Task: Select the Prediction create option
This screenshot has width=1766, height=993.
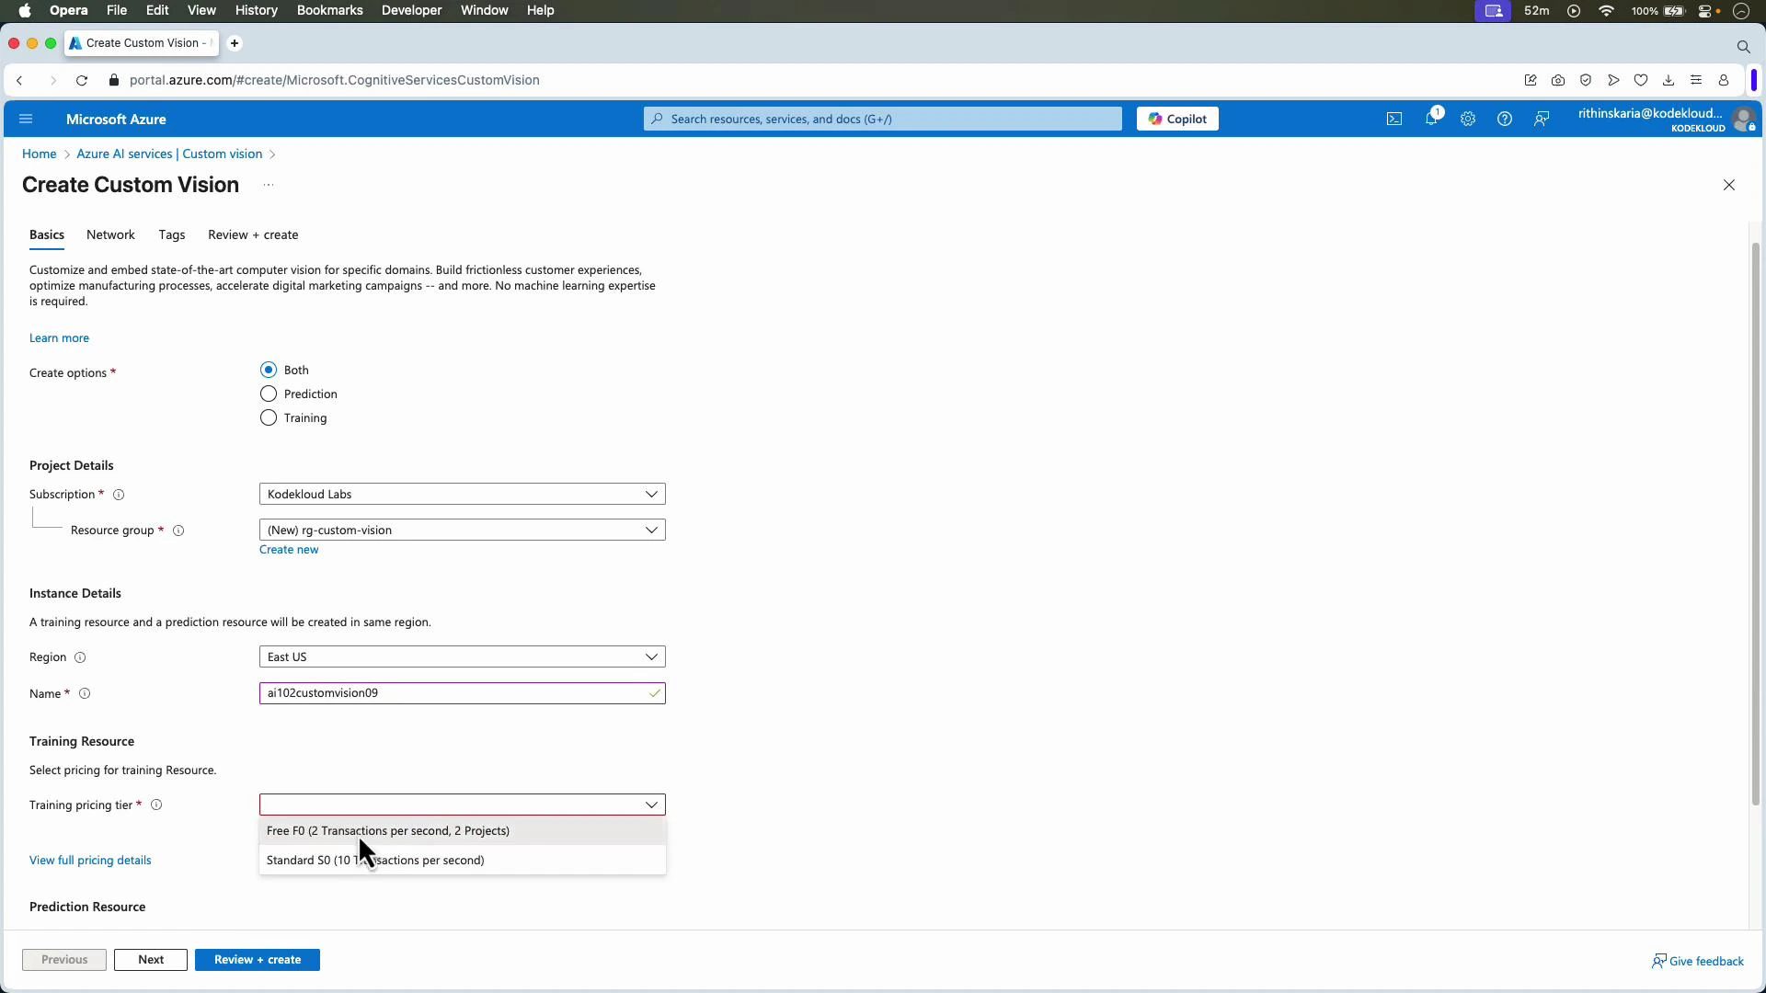Action: click(269, 394)
